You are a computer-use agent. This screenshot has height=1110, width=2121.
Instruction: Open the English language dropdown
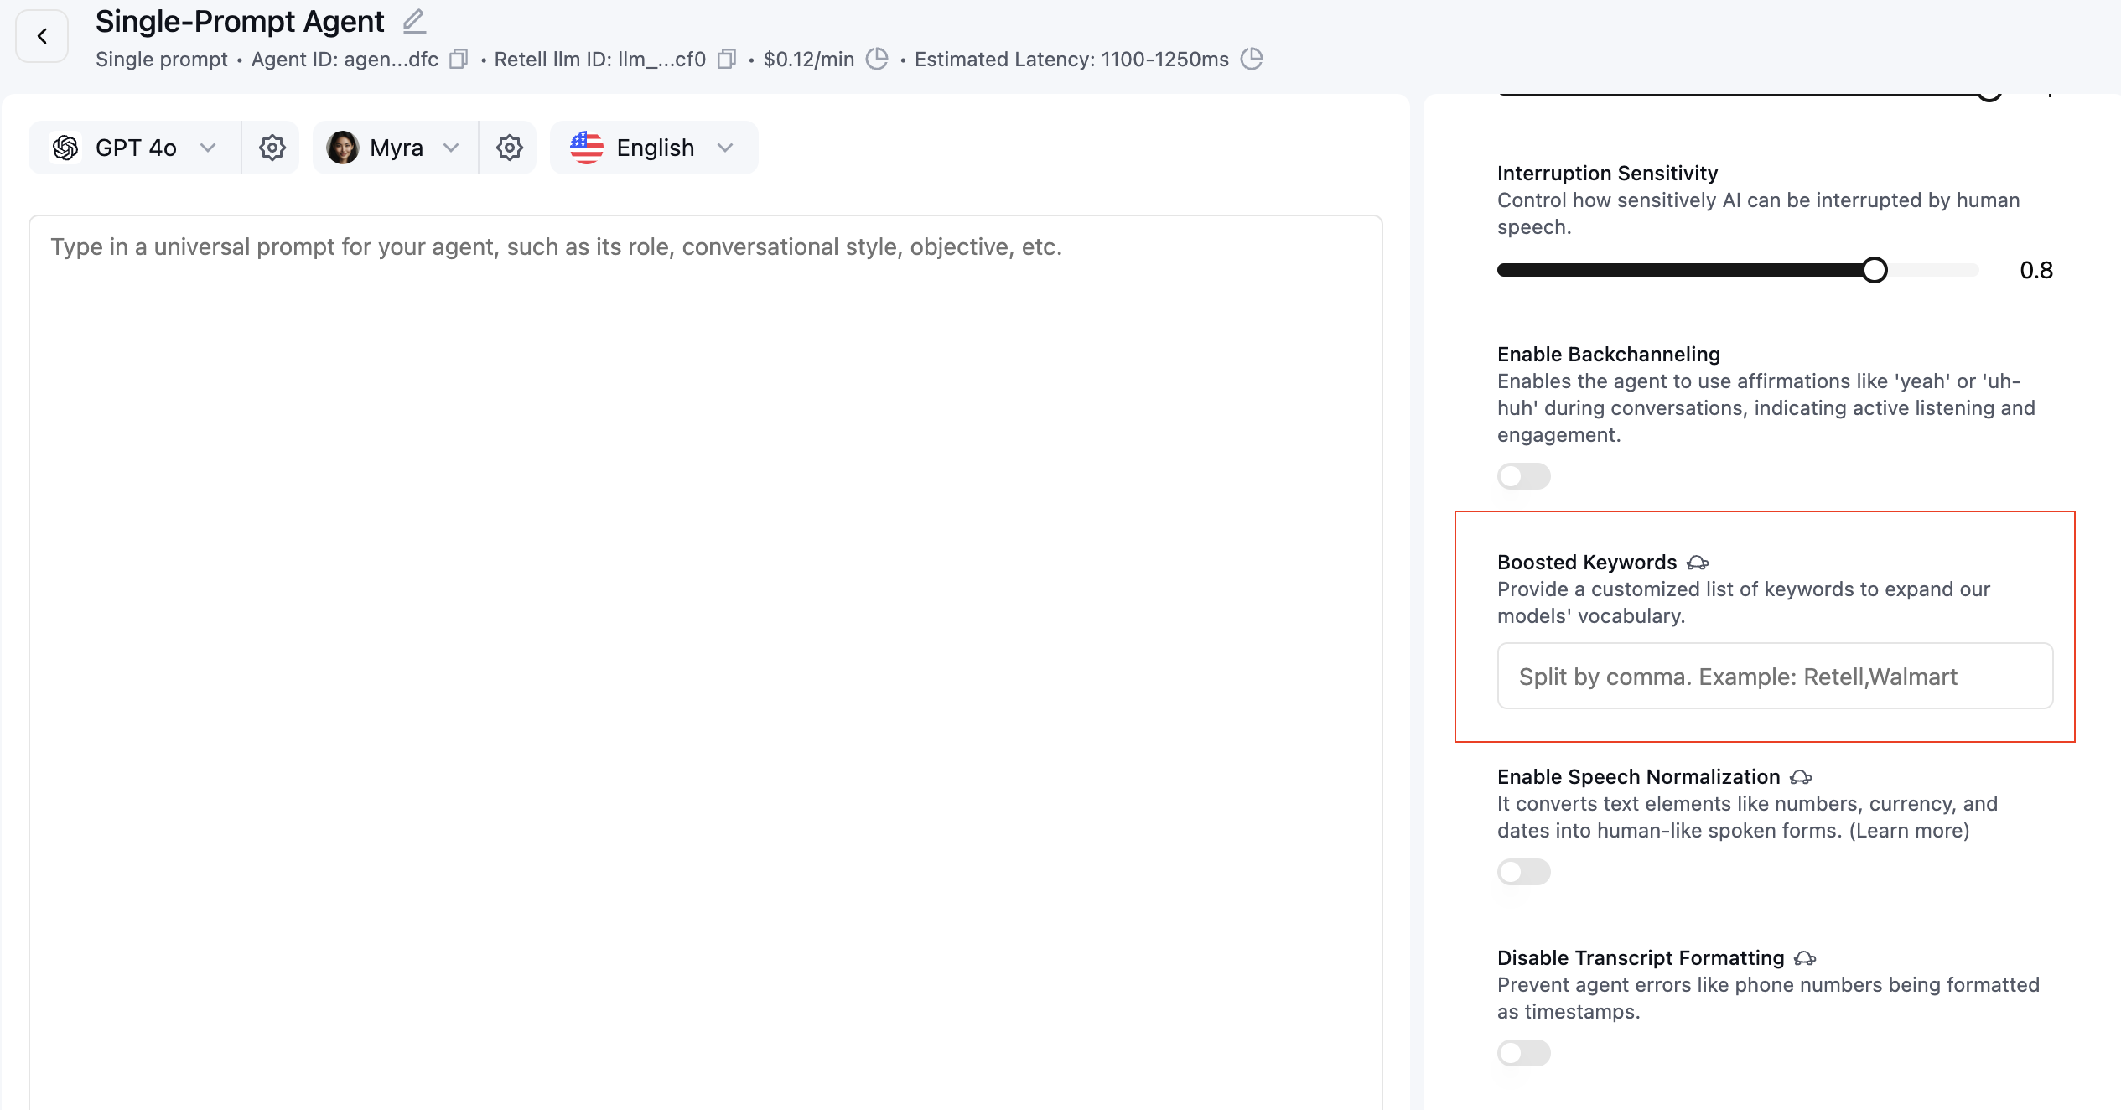point(654,148)
